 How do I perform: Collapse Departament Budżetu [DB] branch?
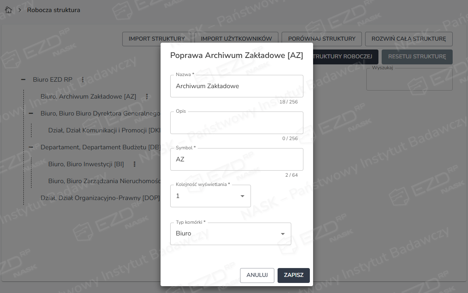click(31, 147)
